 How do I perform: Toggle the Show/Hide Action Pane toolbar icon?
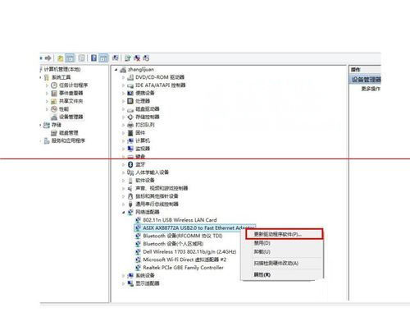pos(103,58)
